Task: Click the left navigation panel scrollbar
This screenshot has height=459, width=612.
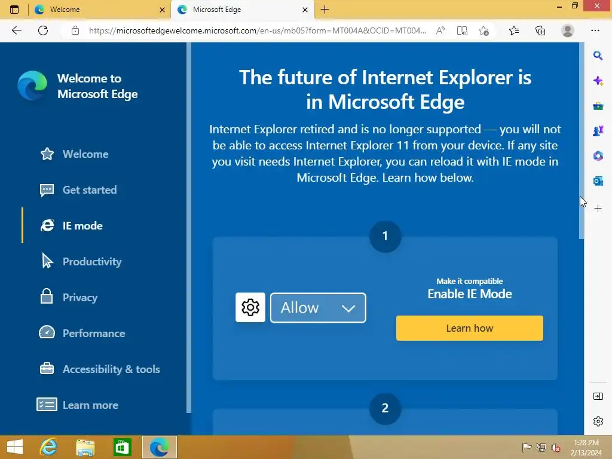Action: [189, 227]
